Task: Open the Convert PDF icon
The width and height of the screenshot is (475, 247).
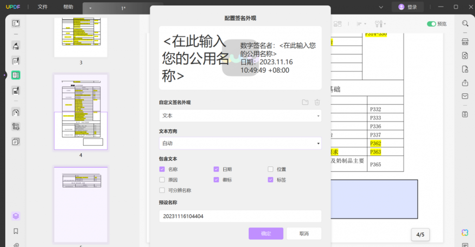Action: coord(465,56)
